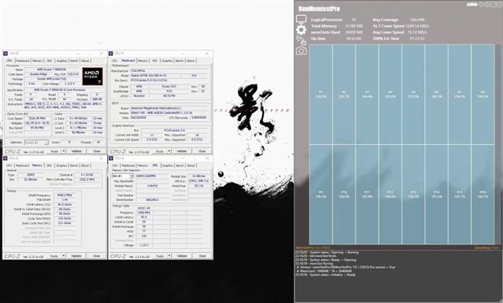
Task: Switch to Mainboard tab in CPU-tab window
Action: 23,60
